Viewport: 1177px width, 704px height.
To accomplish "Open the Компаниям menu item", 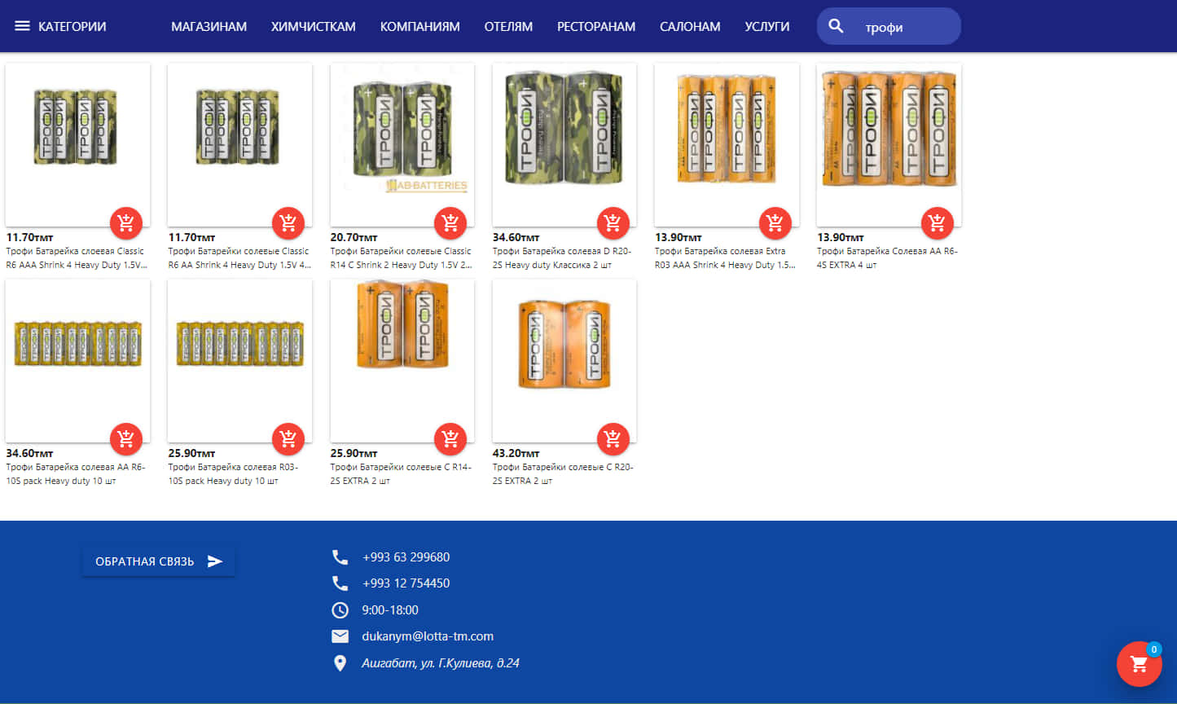I will tap(419, 26).
